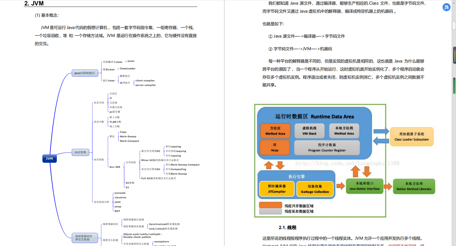456x246 pixels.
Task: Click the '并行Compacting' leaf
Action: tap(176, 169)
